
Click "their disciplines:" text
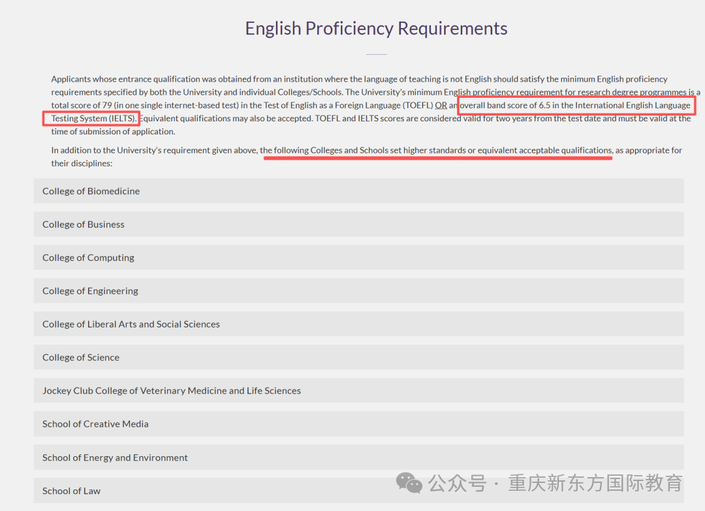click(x=82, y=163)
